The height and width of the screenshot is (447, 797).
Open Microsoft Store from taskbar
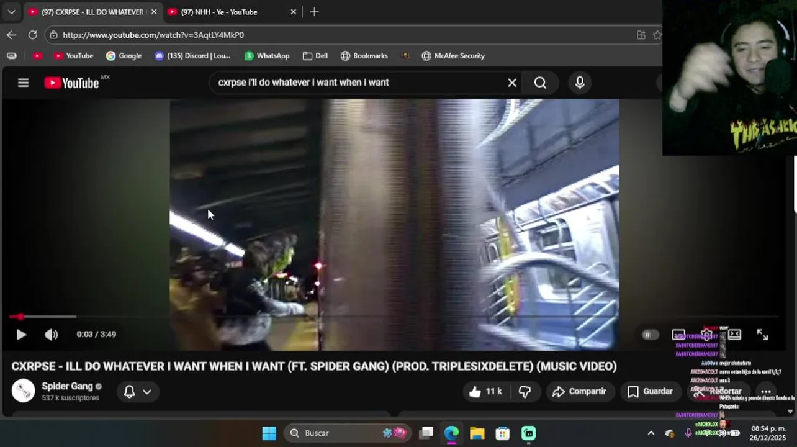(x=502, y=433)
